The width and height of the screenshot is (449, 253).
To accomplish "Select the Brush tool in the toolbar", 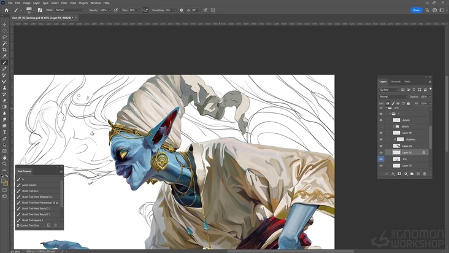I will pyautogui.click(x=4, y=63).
